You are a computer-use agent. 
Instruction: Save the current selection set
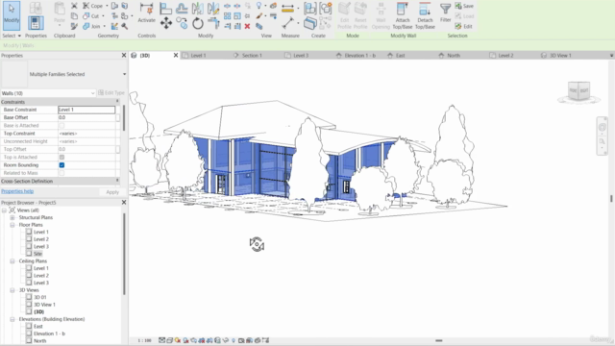click(x=464, y=6)
